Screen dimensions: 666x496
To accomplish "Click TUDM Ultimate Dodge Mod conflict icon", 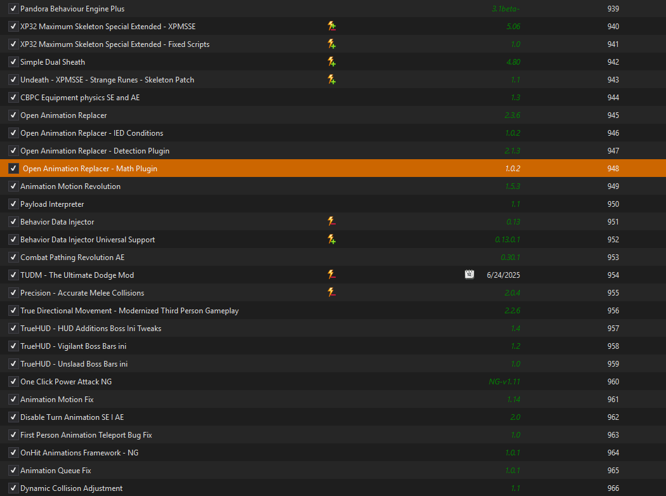I will (331, 275).
